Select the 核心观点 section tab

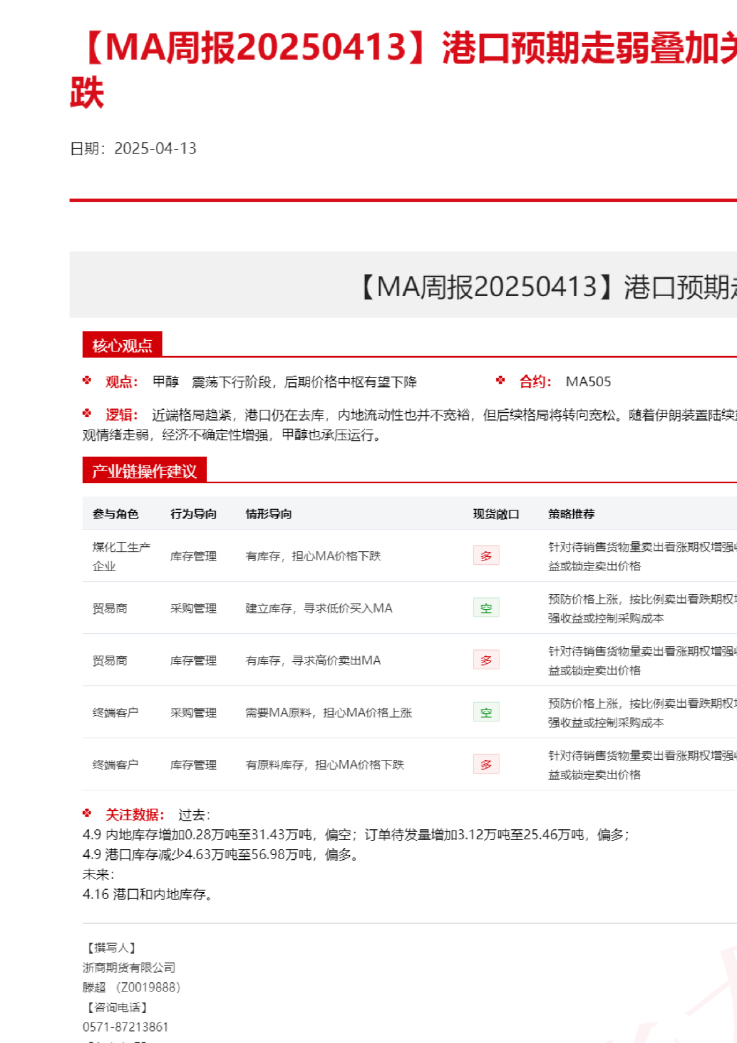tap(122, 345)
